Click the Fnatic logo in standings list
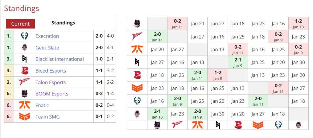Screen dimensions: 313x138 (24, 105)
